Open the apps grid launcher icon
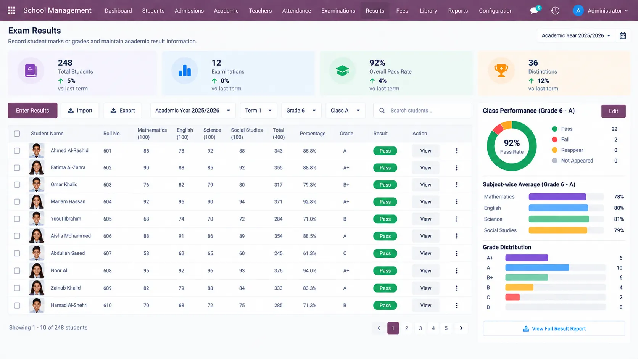The width and height of the screenshot is (638, 359). [x=11, y=11]
